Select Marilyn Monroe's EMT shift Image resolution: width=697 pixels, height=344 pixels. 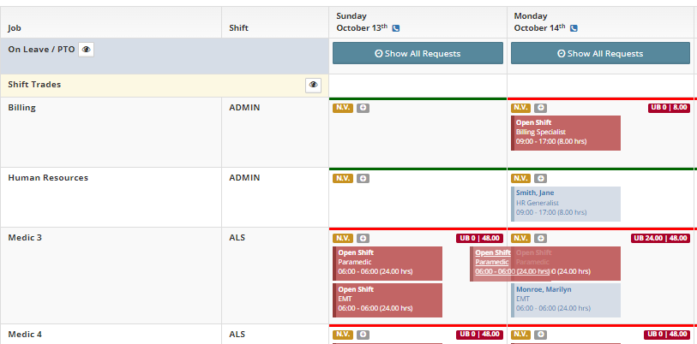[x=567, y=300]
